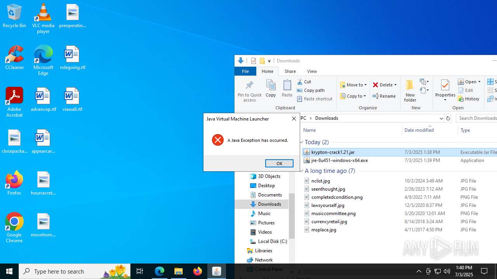The image size is (497, 279).
Task: Select the Microsoft Edge desktop shortcut
Action: (x=43, y=60)
